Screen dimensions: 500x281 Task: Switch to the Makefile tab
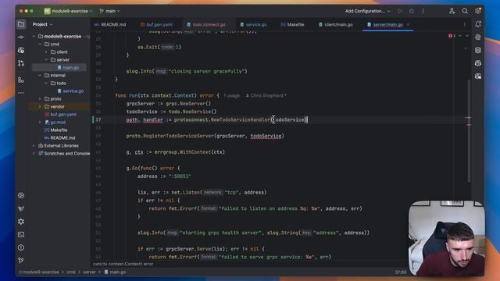292,24
